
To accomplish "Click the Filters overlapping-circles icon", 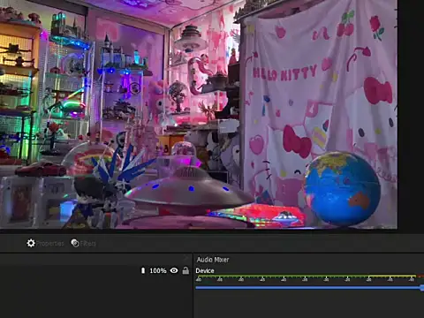I will [75, 243].
